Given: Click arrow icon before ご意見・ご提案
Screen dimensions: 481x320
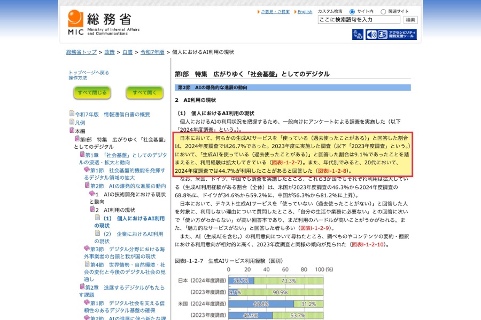Looking at the screenshot, I should (x=259, y=12).
